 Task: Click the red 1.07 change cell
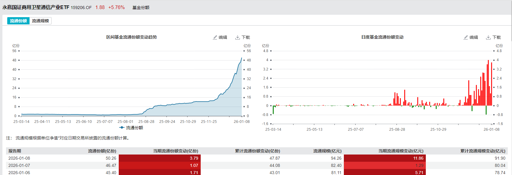160,165
